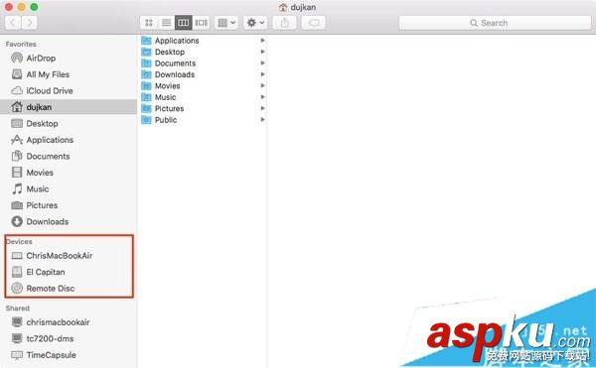596x368 pixels.
Task: Select Remote Disc under Devices
Action: 69,288
